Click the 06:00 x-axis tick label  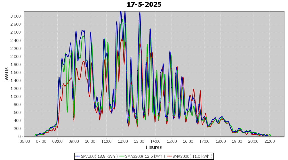25,141
